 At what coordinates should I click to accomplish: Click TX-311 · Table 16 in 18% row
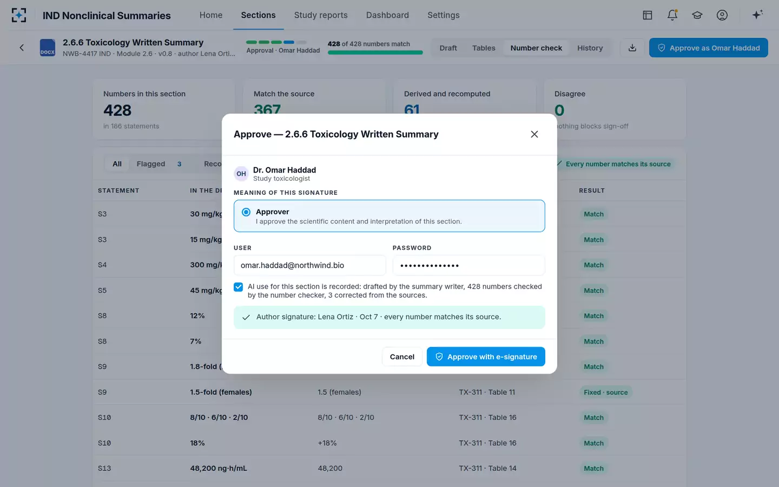pos(487,443)
